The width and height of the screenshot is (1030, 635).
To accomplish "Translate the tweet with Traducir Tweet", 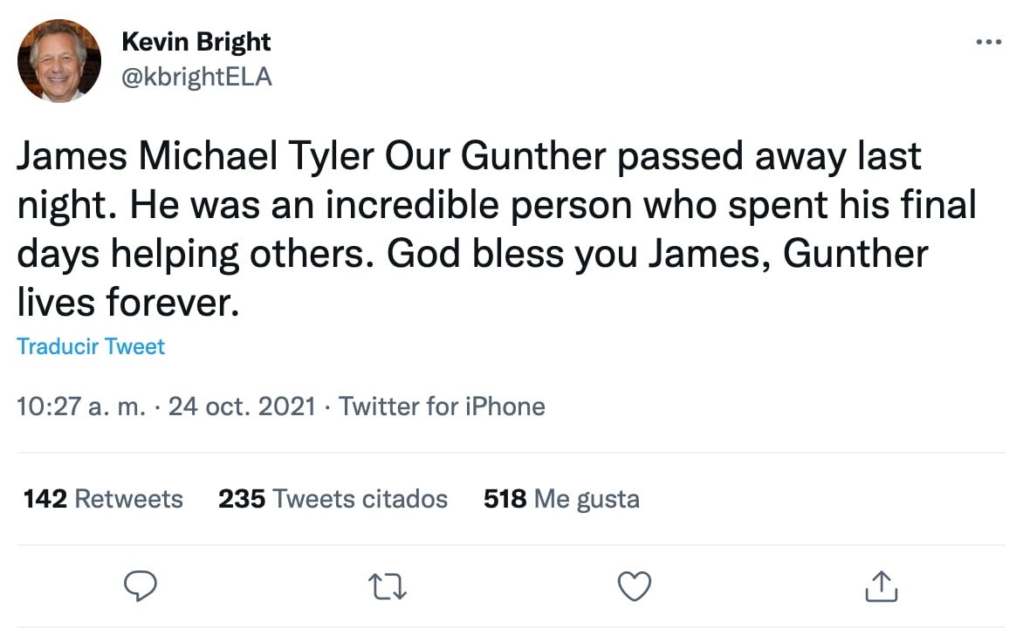I will [x=90, y=346].
